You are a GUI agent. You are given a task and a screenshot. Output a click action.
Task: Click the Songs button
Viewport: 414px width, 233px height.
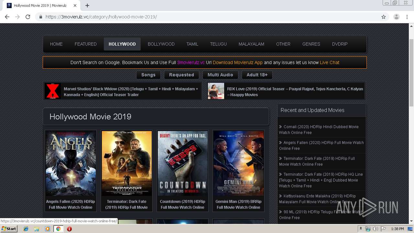[x=148, y=75]
